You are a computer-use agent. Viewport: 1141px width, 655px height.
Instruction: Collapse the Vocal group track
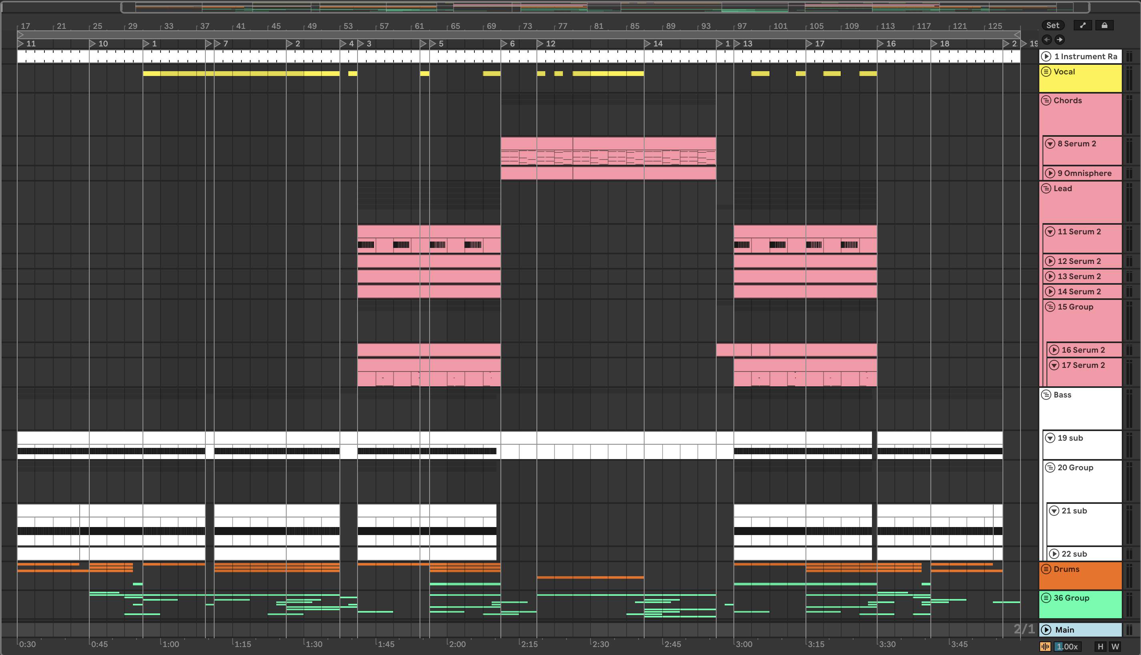point(1046,72)
